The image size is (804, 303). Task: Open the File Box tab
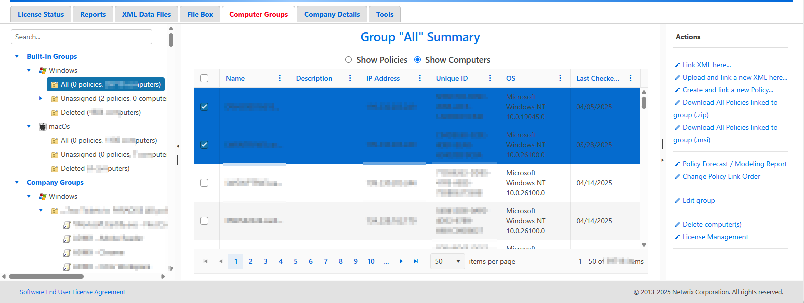tap(200, 14)
